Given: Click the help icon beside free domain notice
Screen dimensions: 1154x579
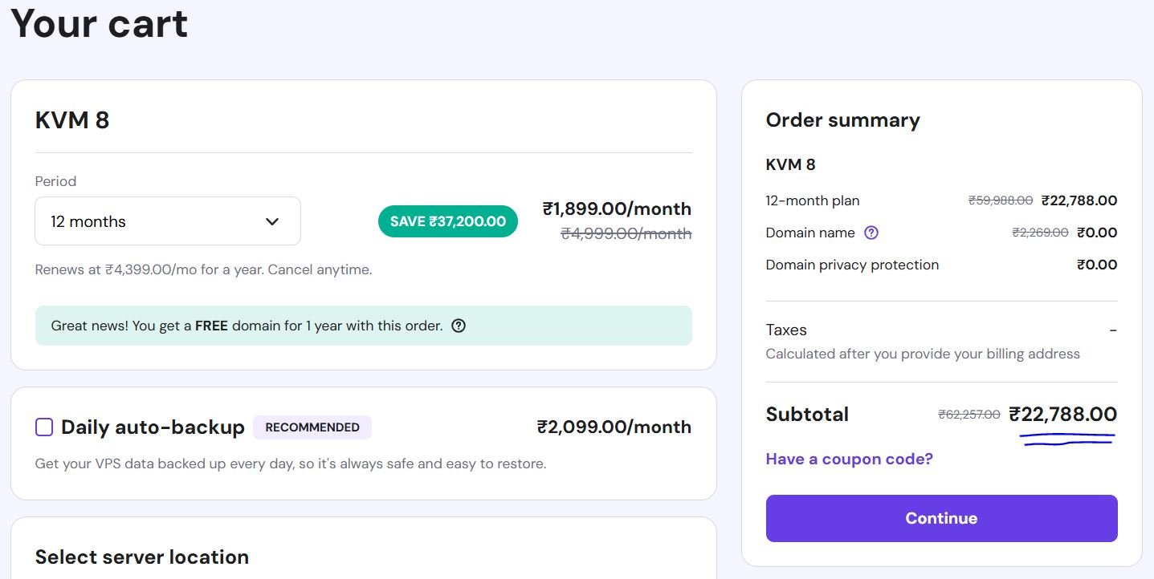Looking at the screenshot, I should [x=459, y=326].
